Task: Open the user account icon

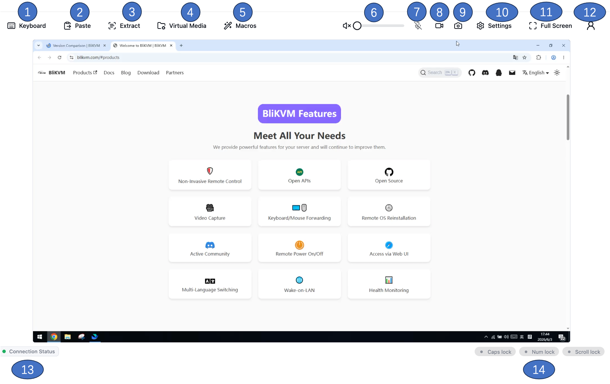Action: (x=591, y=26)
